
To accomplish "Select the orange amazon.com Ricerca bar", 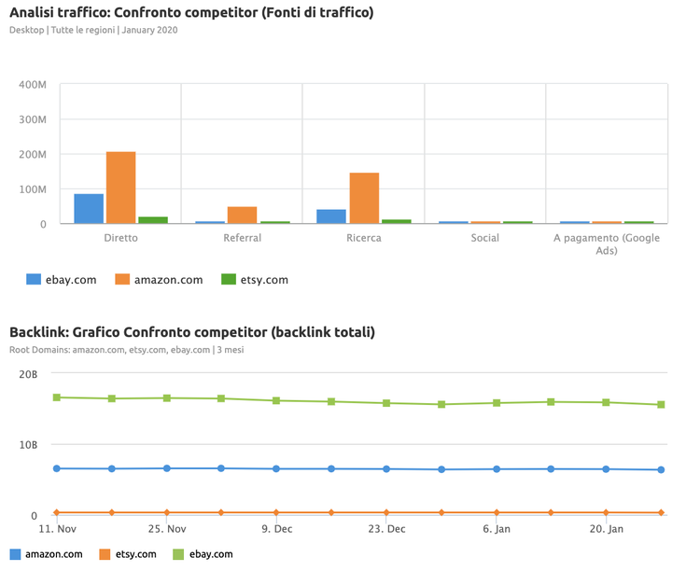I will pos(364,198).
